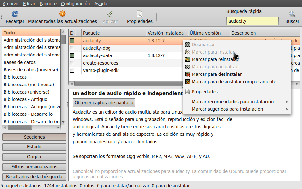Click the Origen filter button
This screenshot has height=189, width=302.
(34, 157)
